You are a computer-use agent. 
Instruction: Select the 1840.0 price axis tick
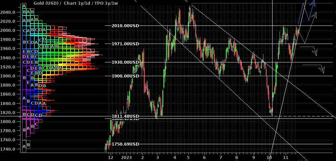tap(8, 104)
